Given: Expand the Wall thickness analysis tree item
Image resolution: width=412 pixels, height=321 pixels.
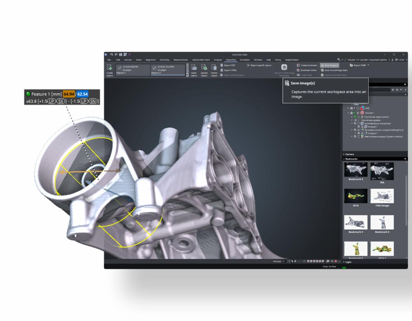Looking at the screenshot, I should [x=352, y=136].
